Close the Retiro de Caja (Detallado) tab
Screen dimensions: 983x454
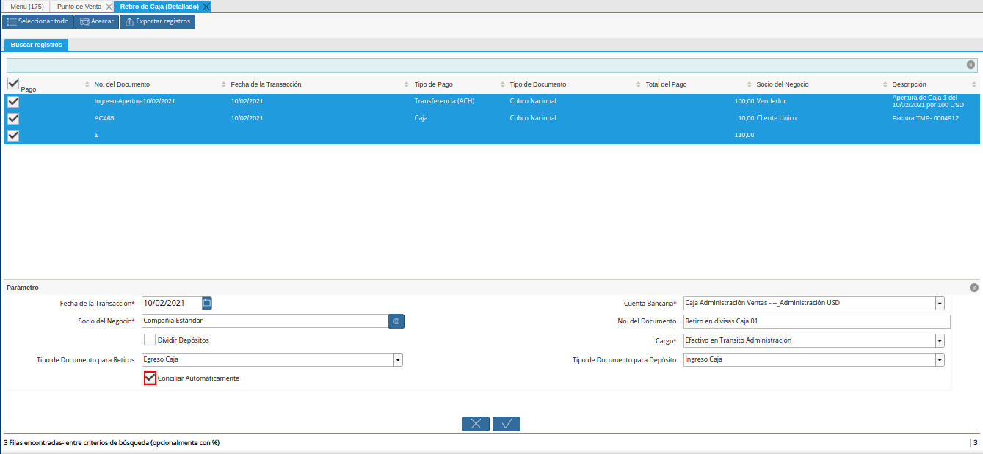(x=206, y=7)
